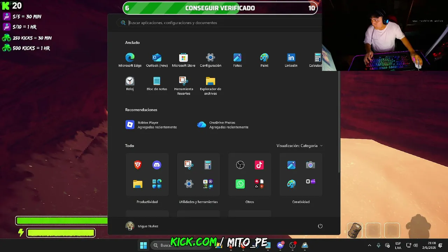448x252 pixels.
Task: Open Configuración from pinned apps
Action: pyautogui.click(x=210, y=60)
